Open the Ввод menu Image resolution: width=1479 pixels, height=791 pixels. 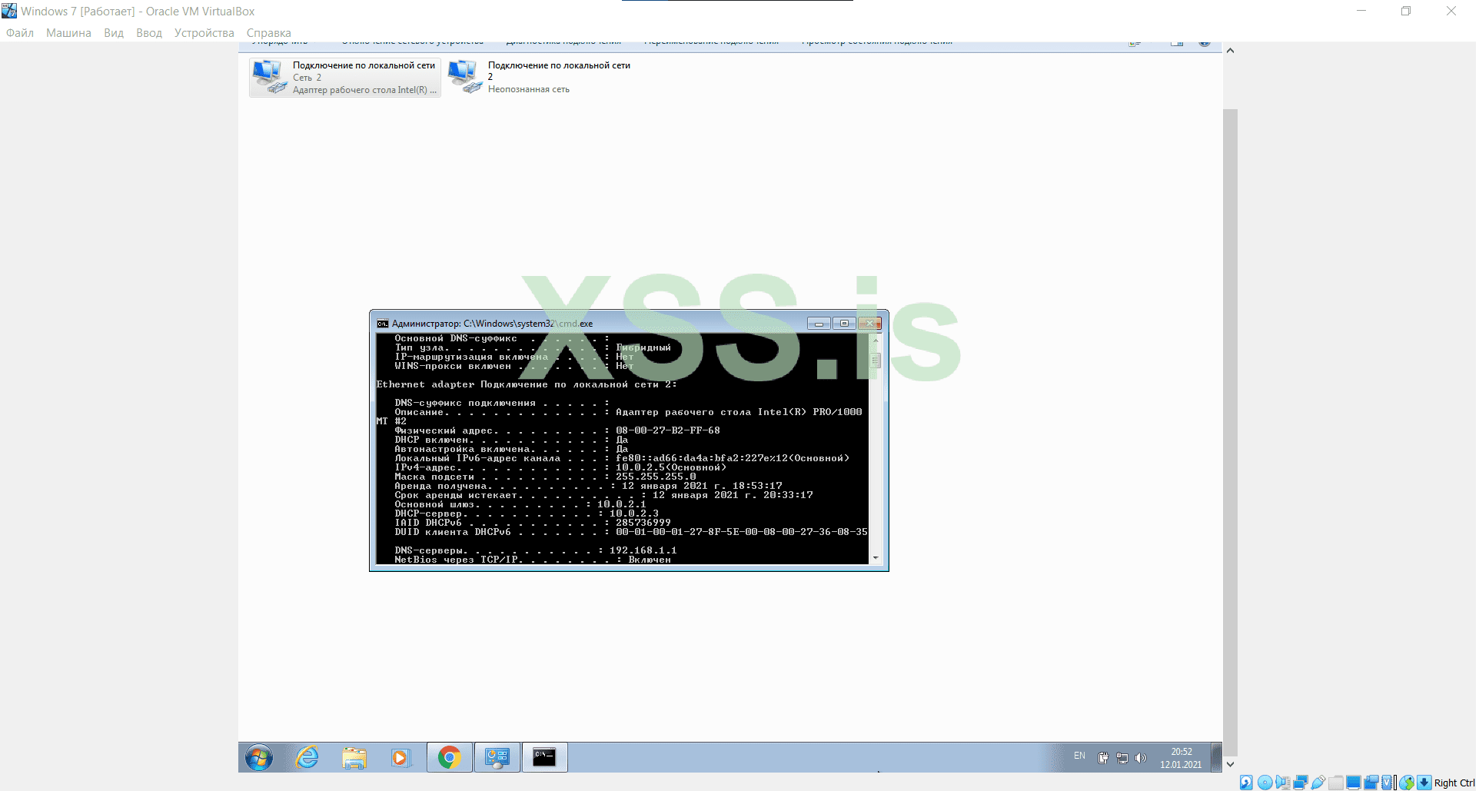(x=149, y=33)
